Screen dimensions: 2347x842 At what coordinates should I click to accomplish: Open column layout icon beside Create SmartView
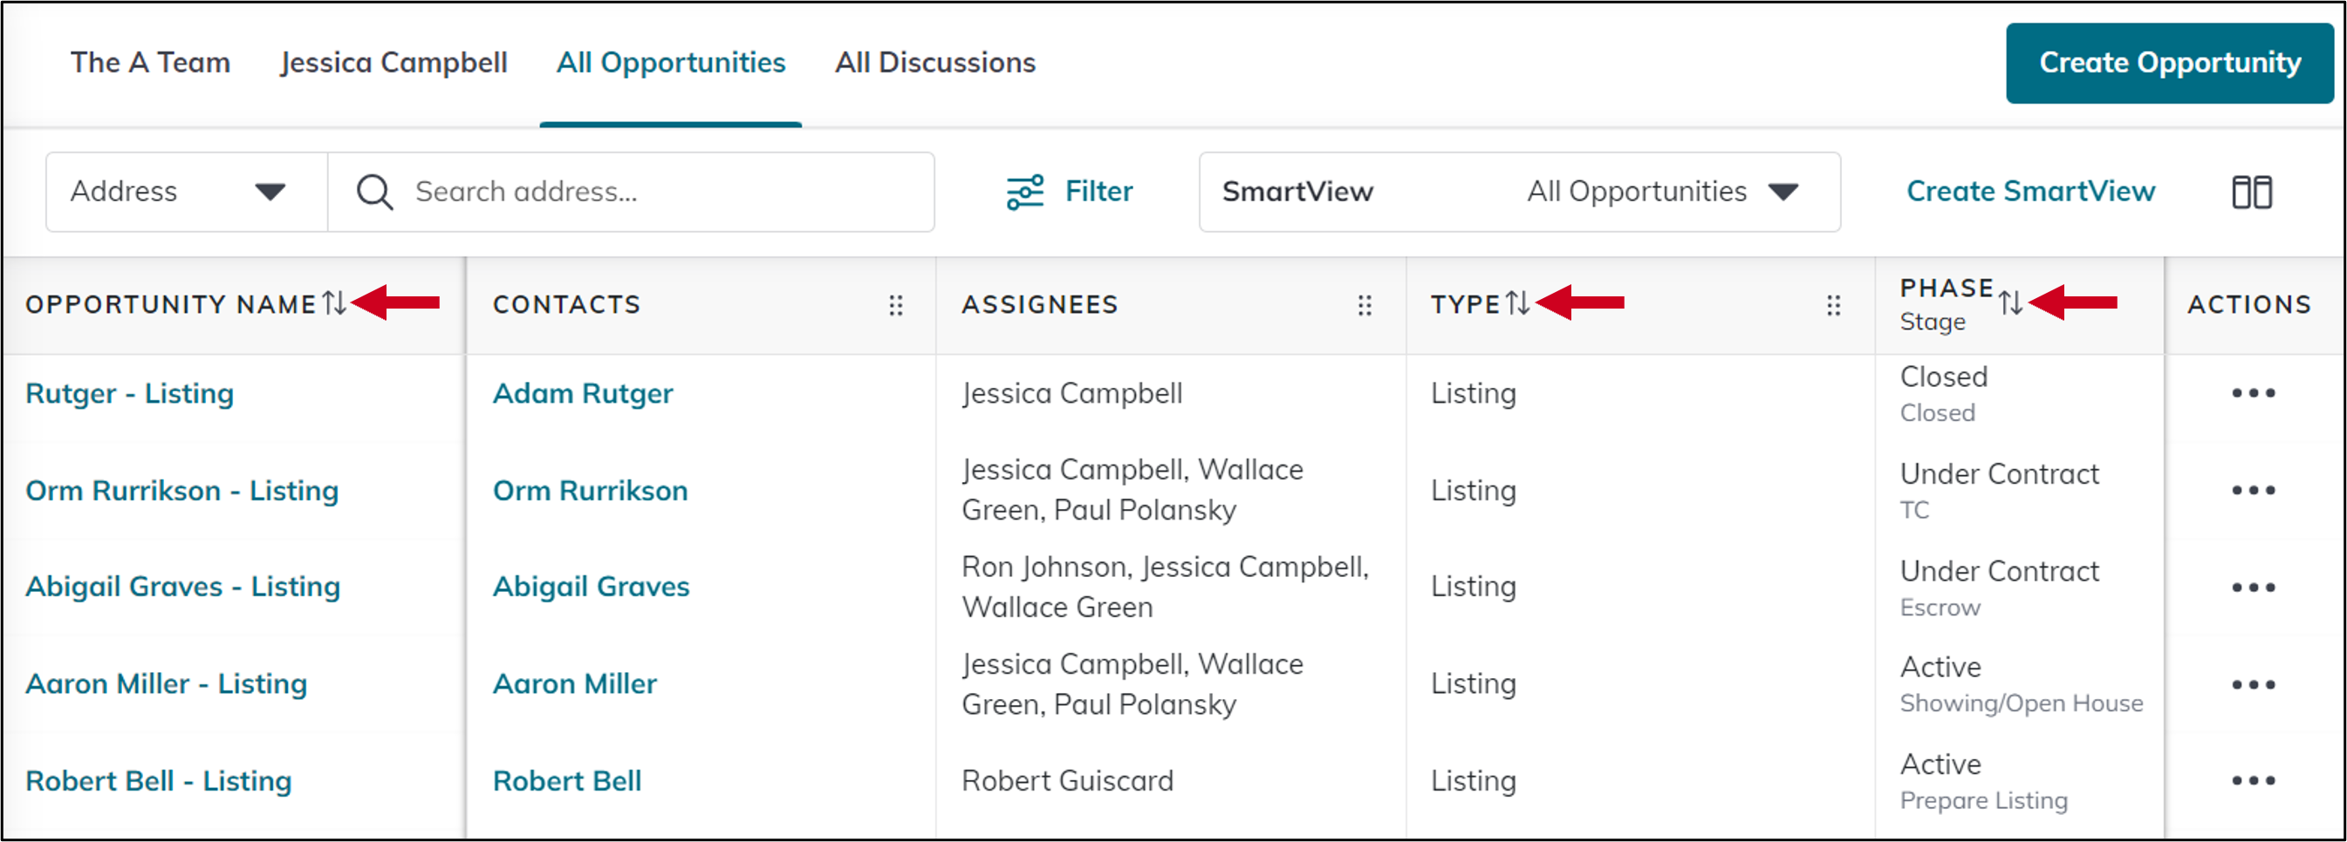(2251, 192)
